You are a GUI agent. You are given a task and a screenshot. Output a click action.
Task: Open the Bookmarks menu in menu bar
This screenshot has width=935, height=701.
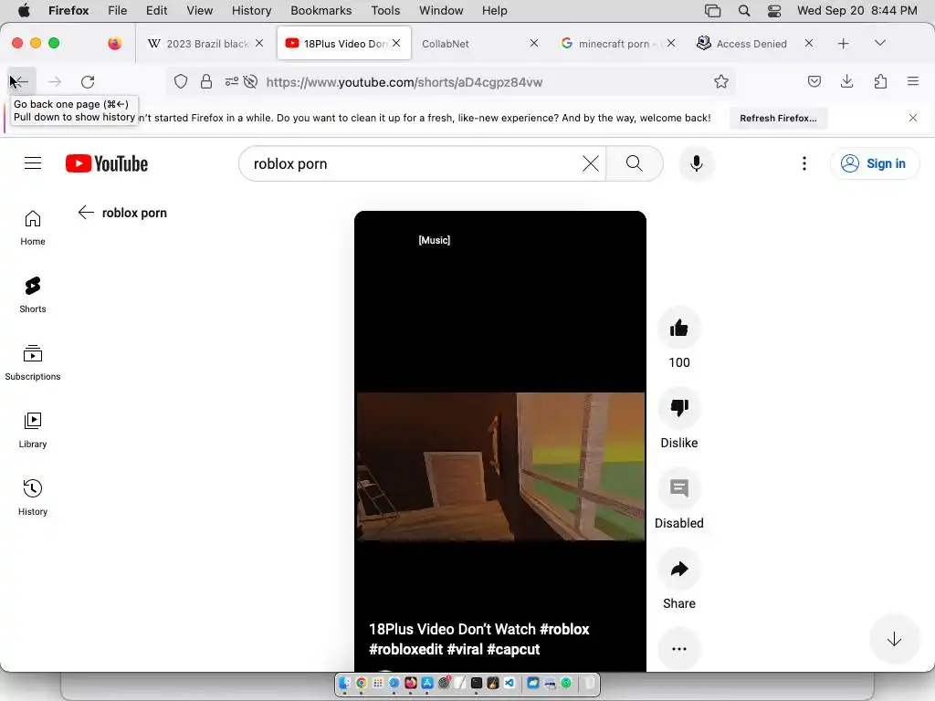[320, 11]
